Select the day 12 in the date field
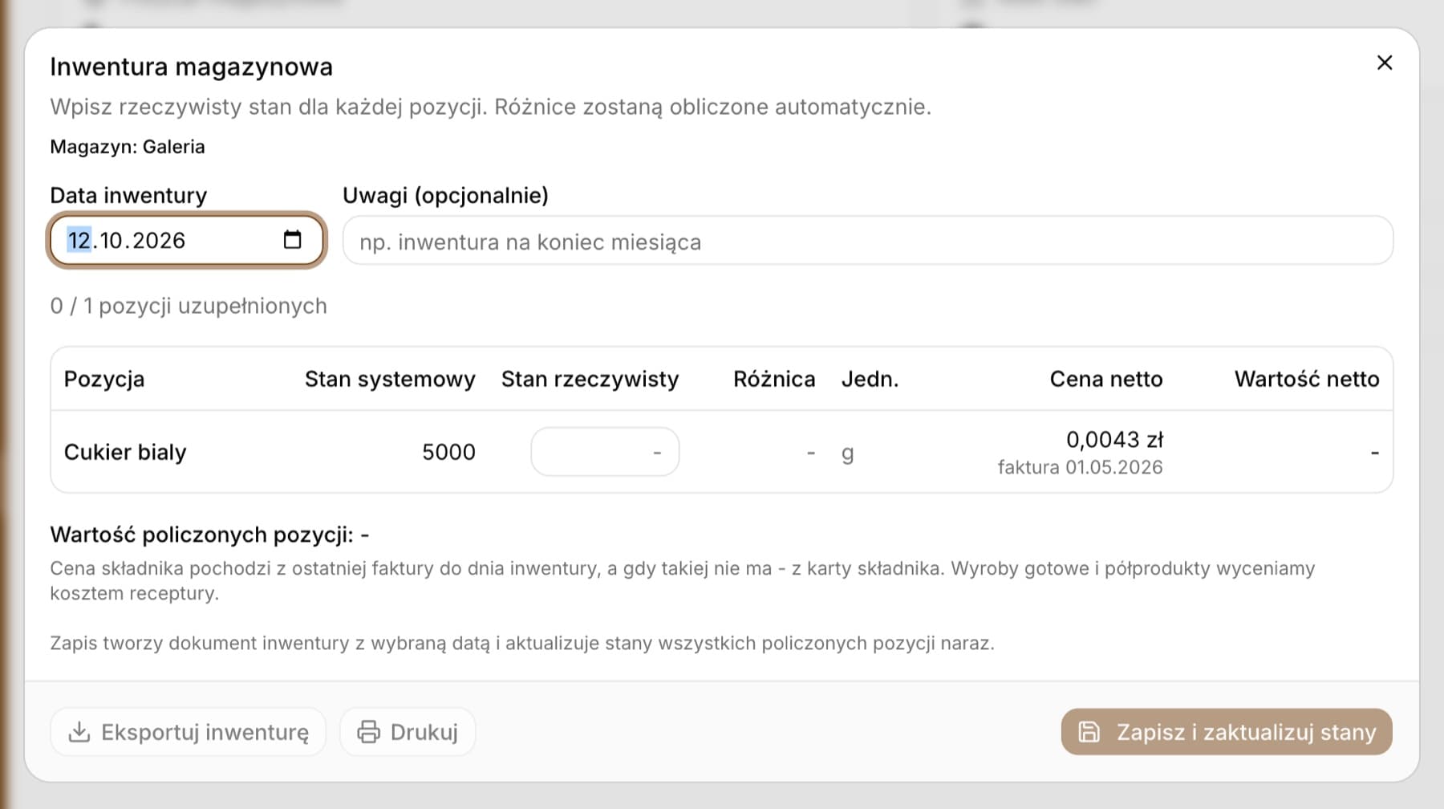Screen dimensions: 1444x809 point(79,240)
